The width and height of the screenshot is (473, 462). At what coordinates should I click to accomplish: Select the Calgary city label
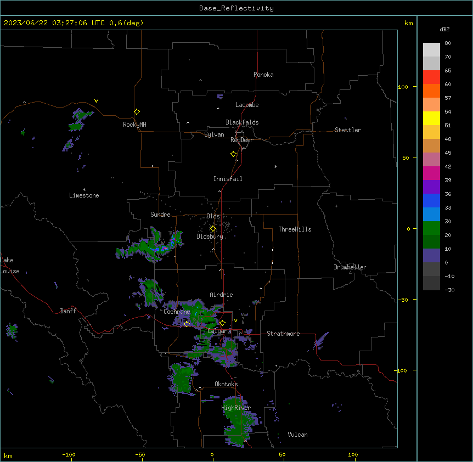click(x=219, y=331)
